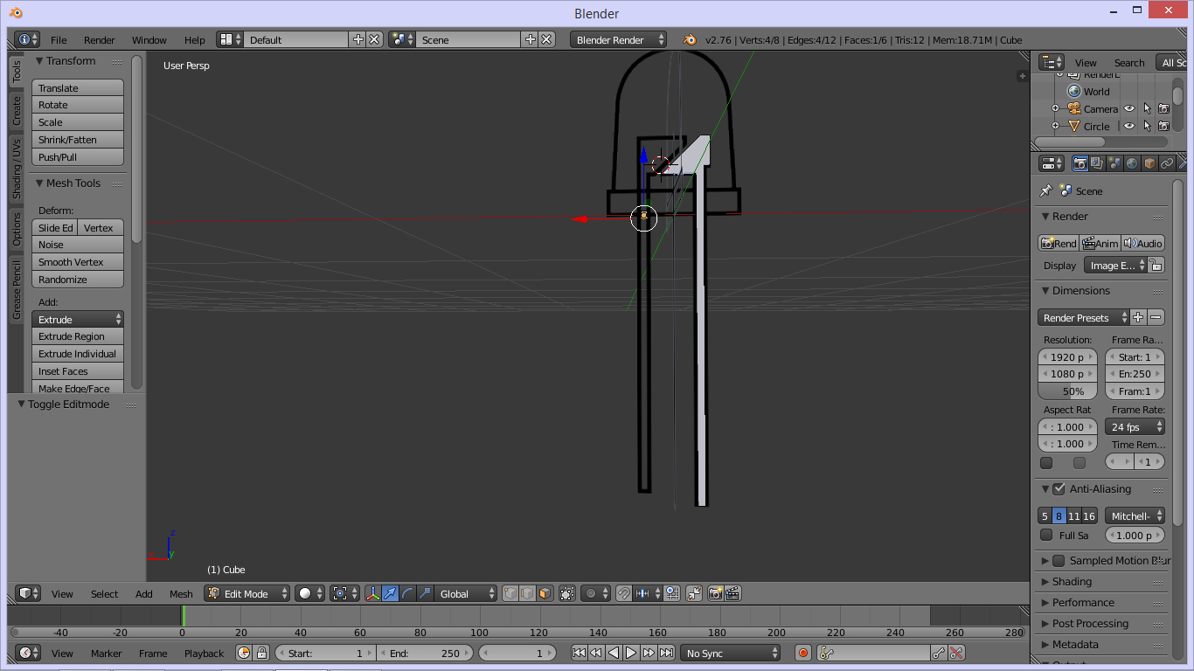Screen dimensions: 1194x671
Task: Open the Window menu
Action: (149, 39)
